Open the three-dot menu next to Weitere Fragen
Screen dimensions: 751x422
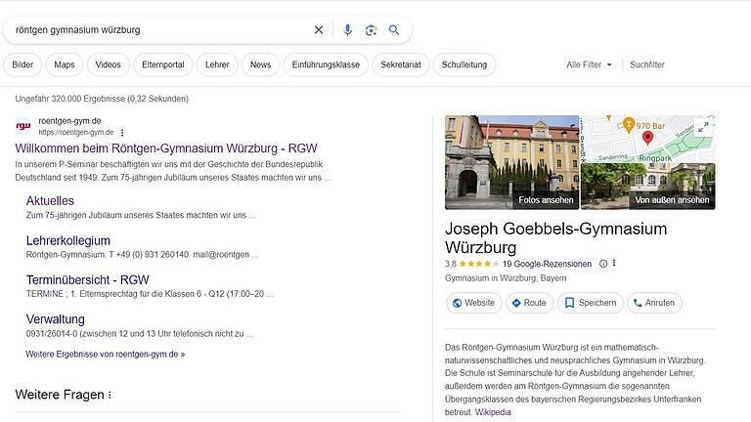[x=110, y=395]
